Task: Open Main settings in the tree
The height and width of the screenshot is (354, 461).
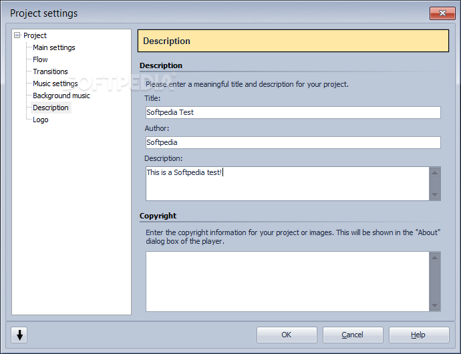Action: tap(54, 47)
